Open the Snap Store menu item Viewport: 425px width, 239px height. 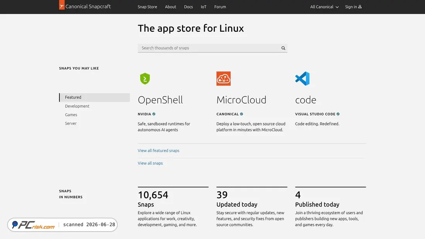(147, 7)
